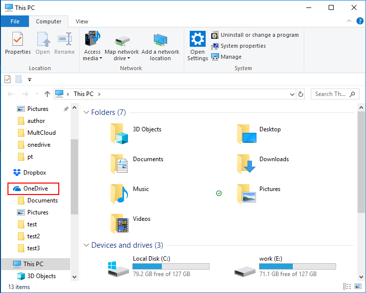Select 3D Objects in the navigation pane
The image size is (366, 293).
pyautogui.click(x=36, y=276)
